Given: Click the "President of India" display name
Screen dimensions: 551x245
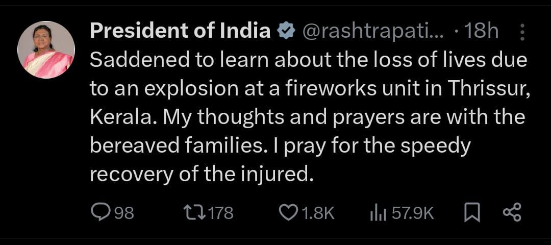Looking at the screenshot, I should pyautogui.click(x=180, y=32).
